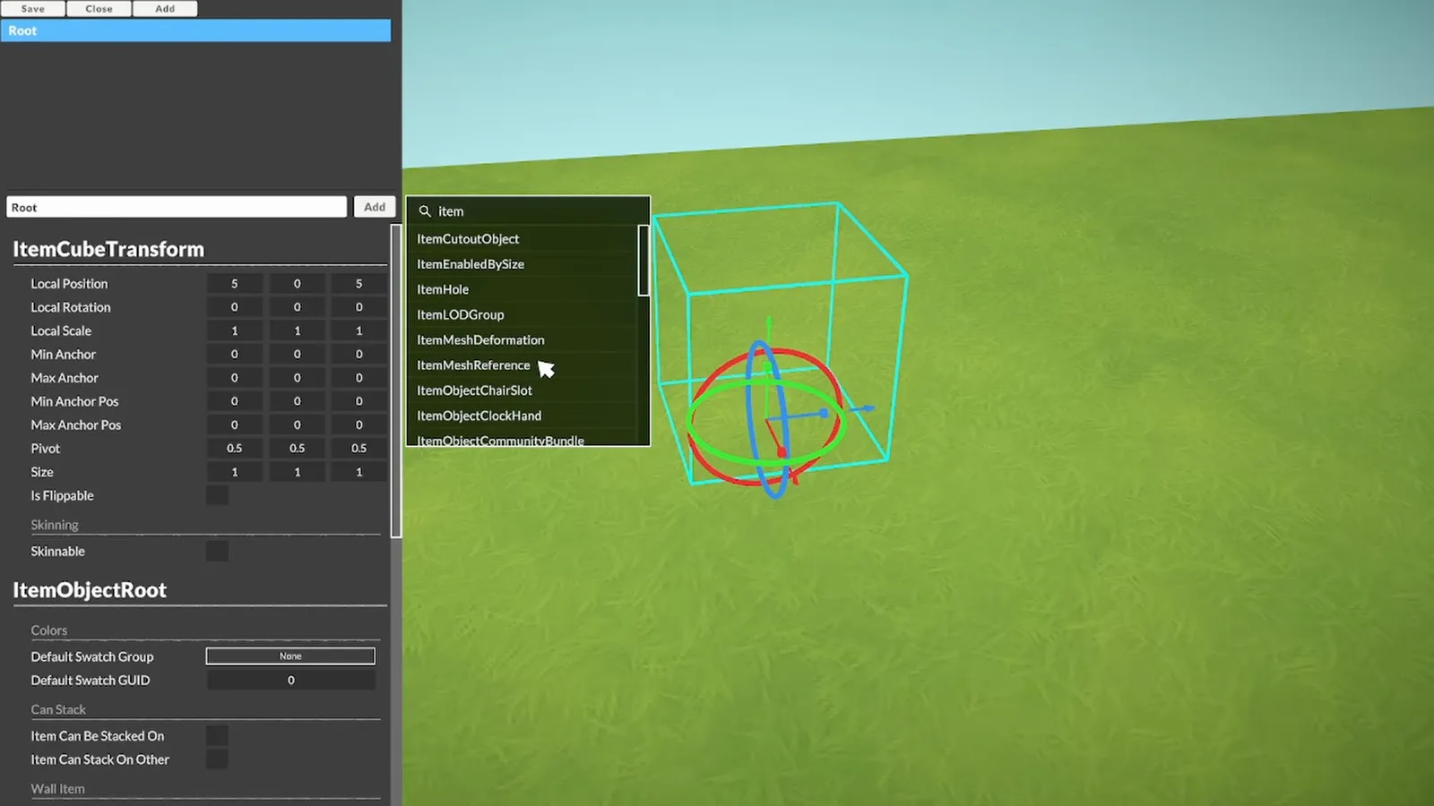Click Local Position Y value field
The width and height of the screenshot is (1434, 806).
tap(297, 284)
